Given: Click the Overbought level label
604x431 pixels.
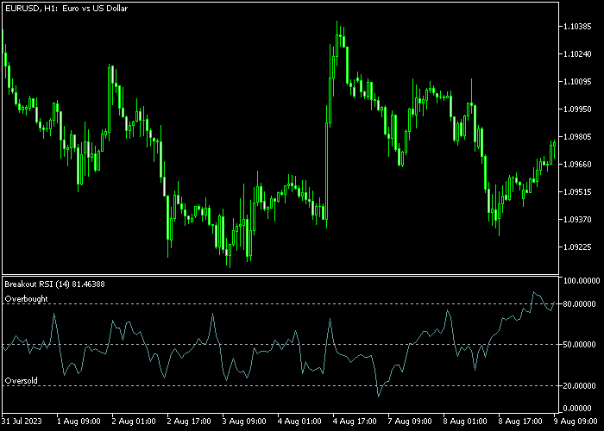Looking at the screenshot, I should [x=26, y=298].
